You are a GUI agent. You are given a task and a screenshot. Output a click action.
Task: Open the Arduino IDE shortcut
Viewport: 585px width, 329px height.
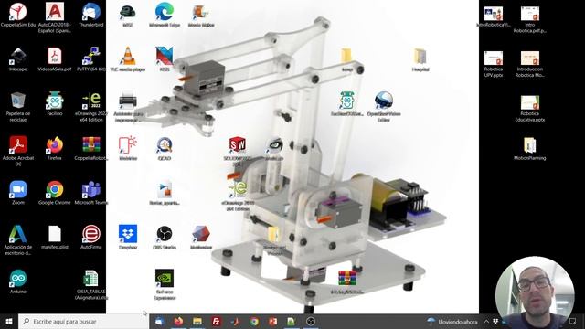pos(18,281)
